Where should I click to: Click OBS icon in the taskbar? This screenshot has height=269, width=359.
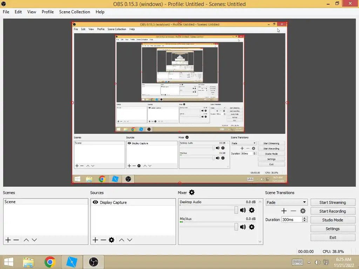click(93, 262)
